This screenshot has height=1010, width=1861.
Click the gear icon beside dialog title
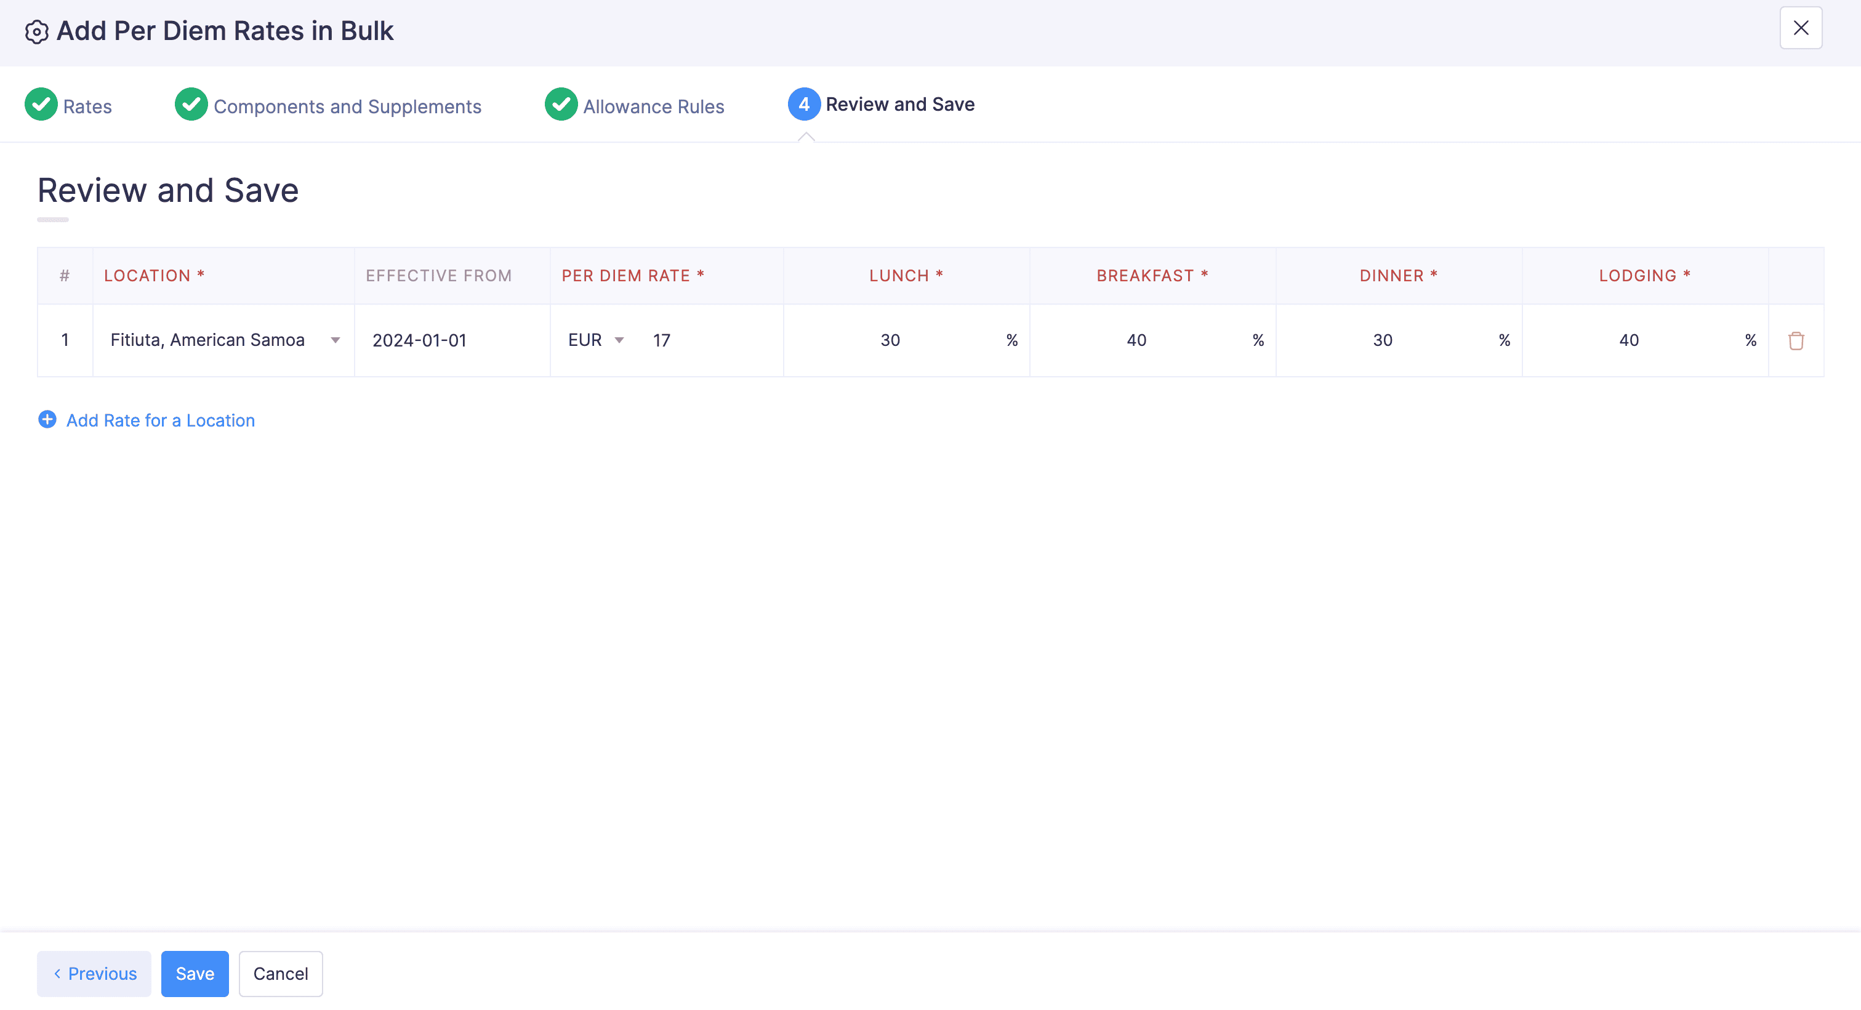36,32
